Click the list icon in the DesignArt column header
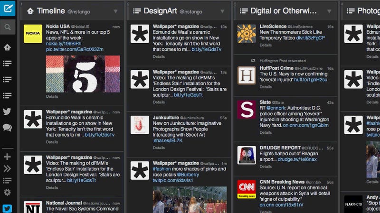The height and width of the screenshot is (213, 380). coord(137,11)
